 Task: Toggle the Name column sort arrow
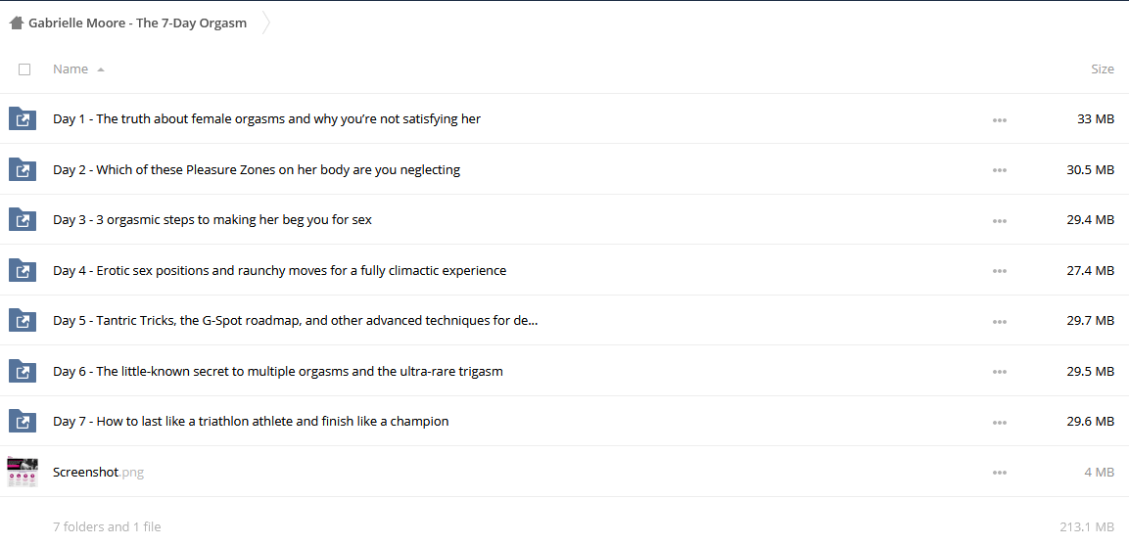(101, 69)
